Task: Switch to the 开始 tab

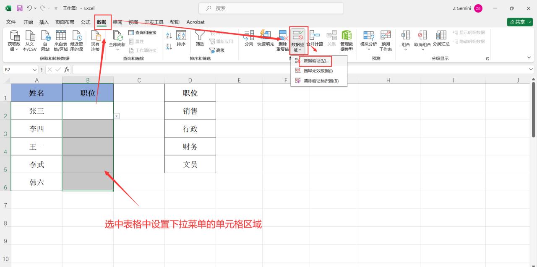Action: pyautogui.click(x=28, y=22)
